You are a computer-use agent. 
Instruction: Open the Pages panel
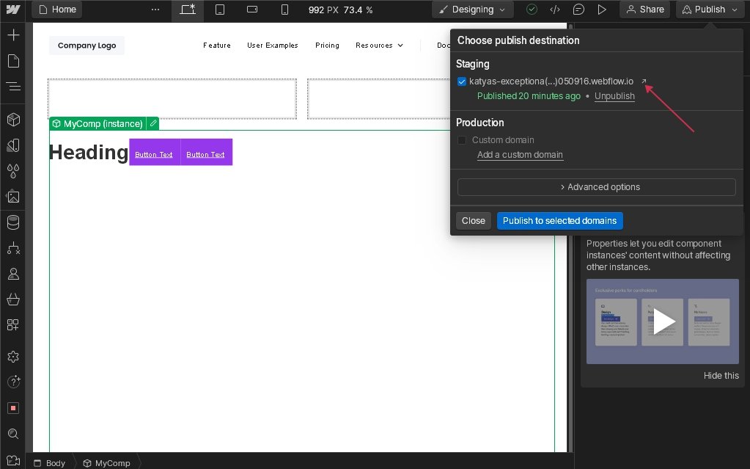click(x=13, y=61)
